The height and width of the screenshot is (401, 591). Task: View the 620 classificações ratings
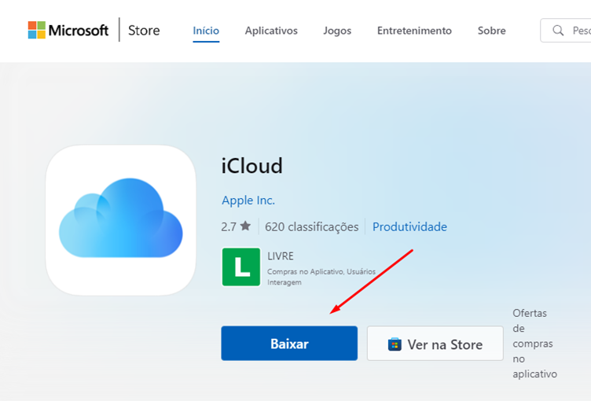click(312, 226)
